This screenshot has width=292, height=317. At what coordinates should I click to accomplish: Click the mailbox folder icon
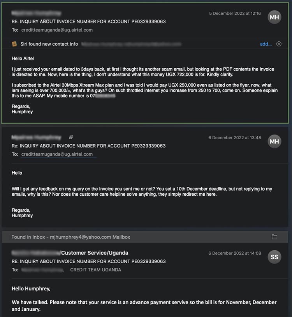pos(274,237)
